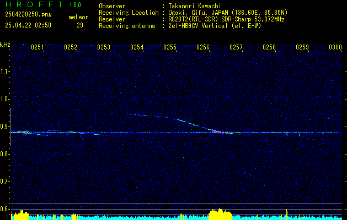This screenshot has width=347, height=220.
Task: Click the yellow power bar under 0256
Action: (x=220, y=215)
